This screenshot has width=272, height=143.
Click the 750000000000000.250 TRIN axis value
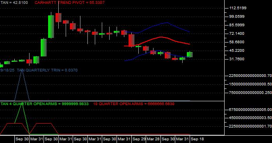(250, 93)
